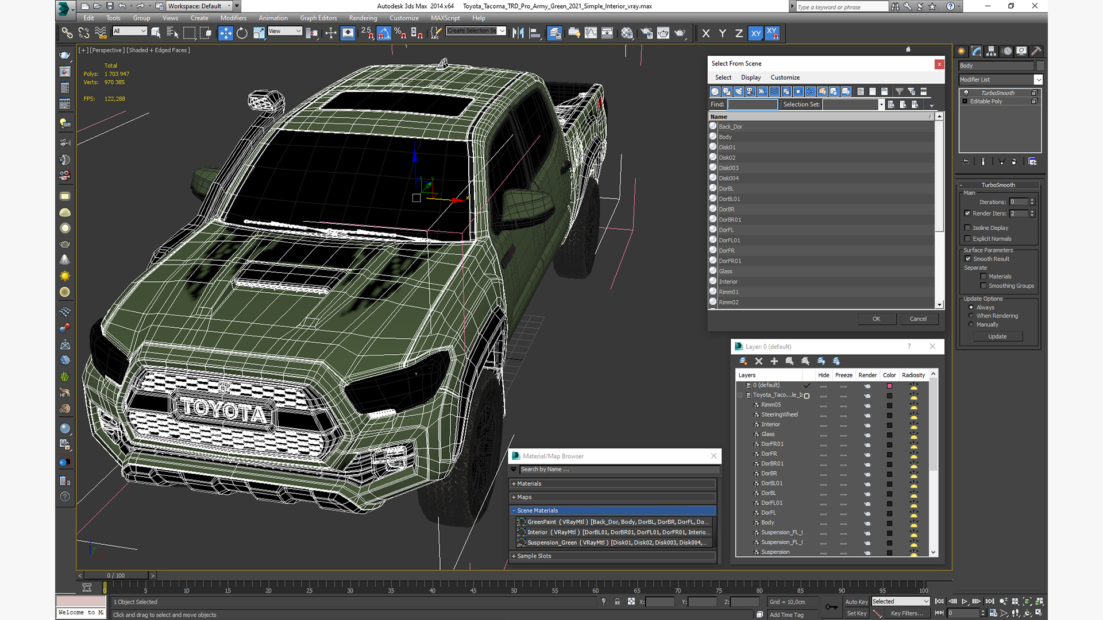Click the Find input field in Select From Scene
Screen dimensions: 1103x620
click(753, 104)
